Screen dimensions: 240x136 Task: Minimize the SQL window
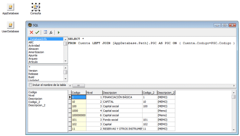tap(217, 25)
